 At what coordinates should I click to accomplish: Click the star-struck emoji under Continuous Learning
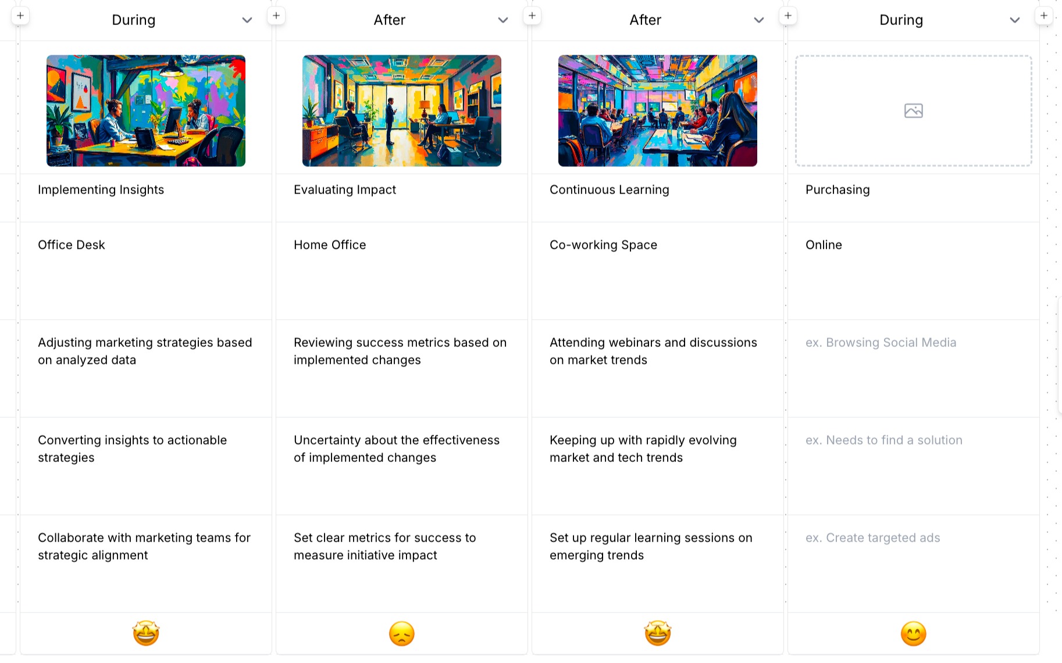(658, 633)
